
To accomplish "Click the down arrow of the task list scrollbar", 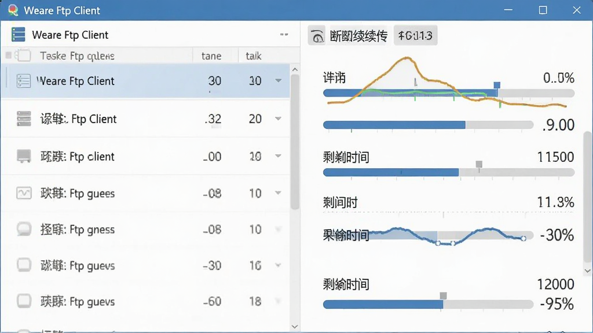I will click(295, 327).
